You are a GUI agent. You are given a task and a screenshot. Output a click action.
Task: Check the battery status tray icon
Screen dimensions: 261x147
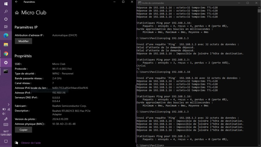(4, 109)
